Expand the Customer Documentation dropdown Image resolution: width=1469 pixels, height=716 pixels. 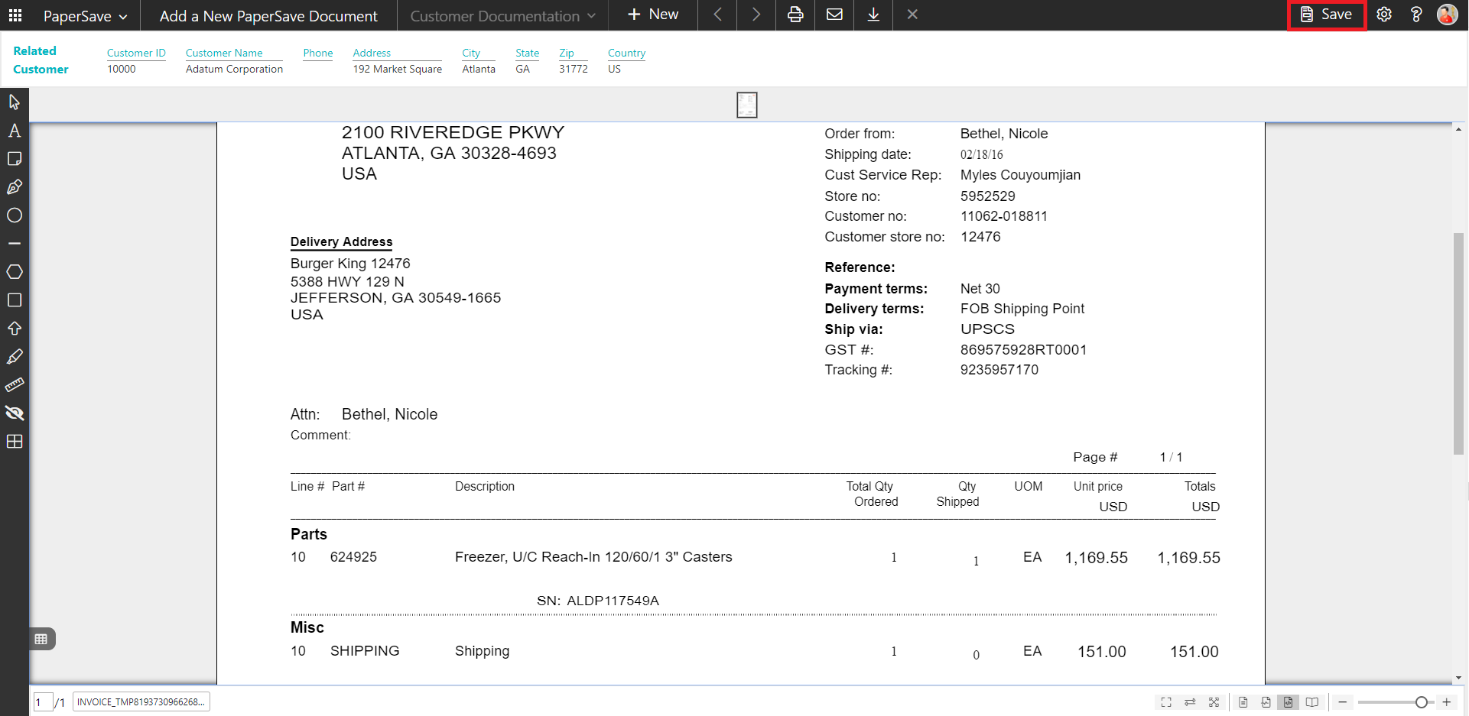502,16
